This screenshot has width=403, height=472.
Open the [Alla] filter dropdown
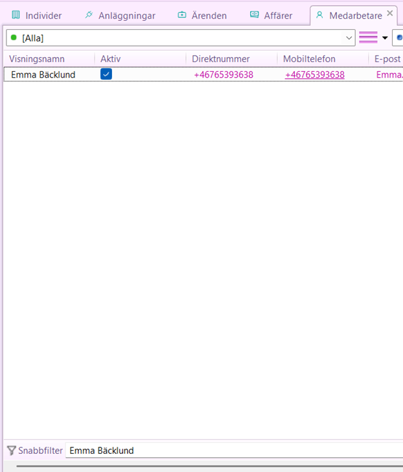(349, 38)
